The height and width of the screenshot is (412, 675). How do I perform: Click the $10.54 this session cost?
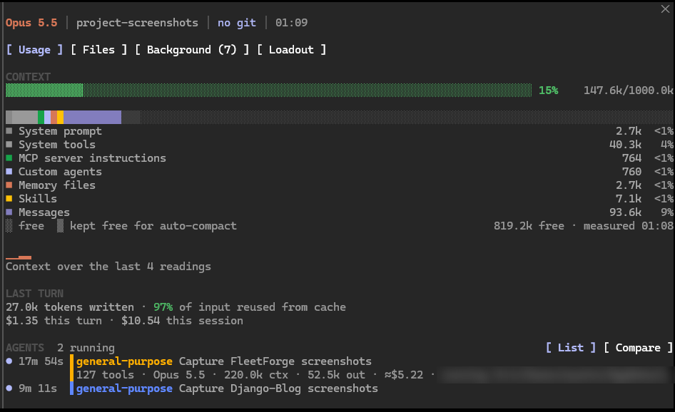pyautogui.click(x=182, y=321)
